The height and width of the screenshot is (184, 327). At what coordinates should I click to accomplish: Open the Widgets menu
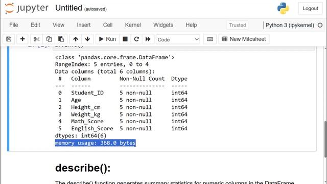[x=163, y=25]
